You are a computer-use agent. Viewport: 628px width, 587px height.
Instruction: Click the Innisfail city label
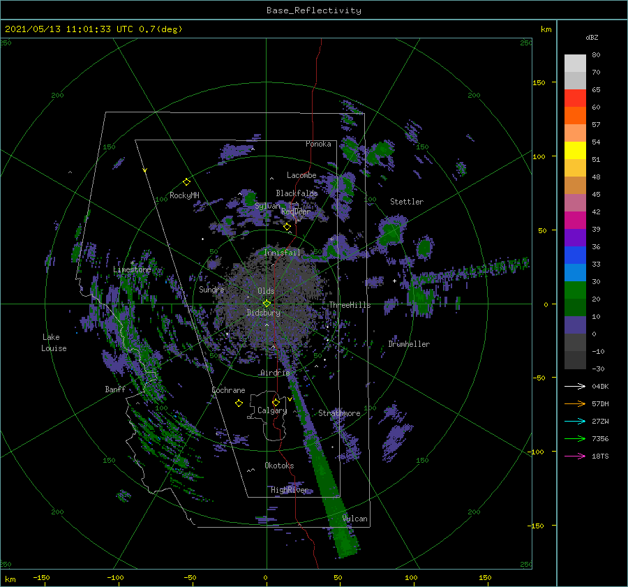pos(282,253)
